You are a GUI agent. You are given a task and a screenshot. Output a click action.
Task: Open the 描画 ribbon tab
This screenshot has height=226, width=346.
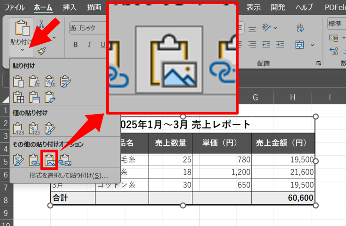click(x=94, y=7)
